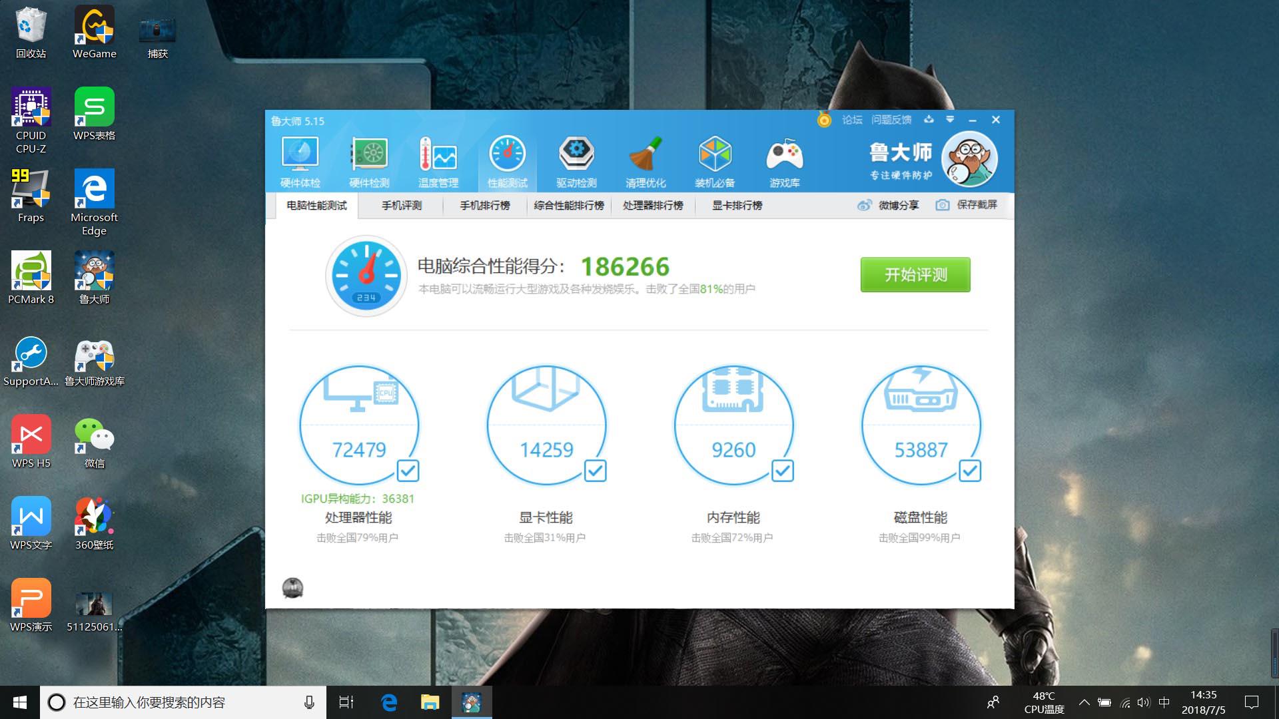This screenshot has width=1279, height=719.
Task: Open the main menu dropdown arrow in titlebar
Action: pyautogui.click(x=950, y=120)
